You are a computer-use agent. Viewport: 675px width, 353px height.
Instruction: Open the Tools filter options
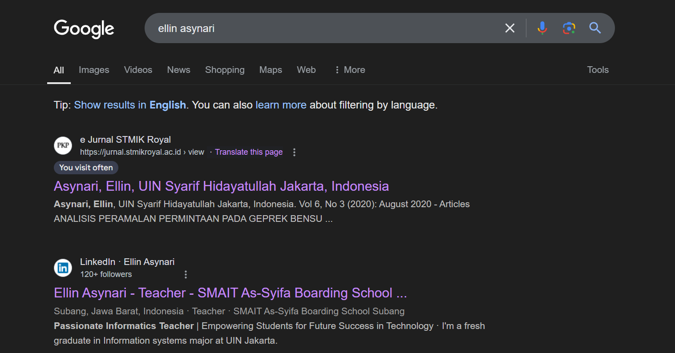pos(597,70)
